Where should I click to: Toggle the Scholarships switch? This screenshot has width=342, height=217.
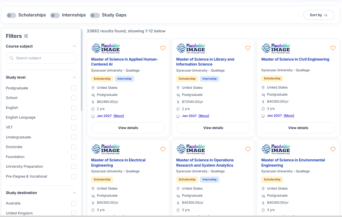(x=12, y=15)
